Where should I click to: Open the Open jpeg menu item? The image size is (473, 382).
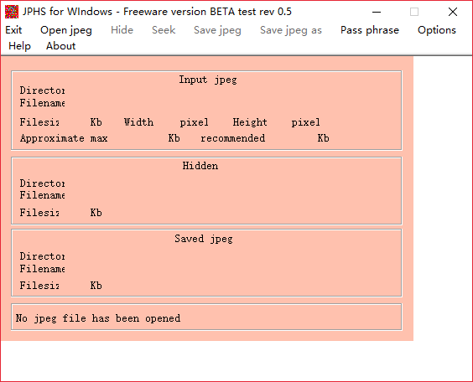pos(66,30)
